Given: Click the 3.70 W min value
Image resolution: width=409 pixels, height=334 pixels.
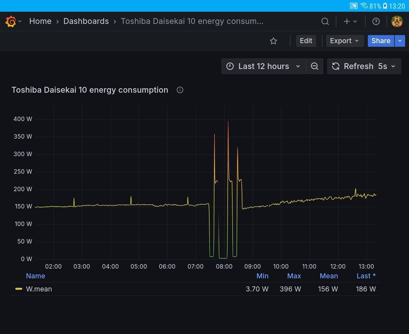Looking at the screenshot, I should tap(257, 289).
